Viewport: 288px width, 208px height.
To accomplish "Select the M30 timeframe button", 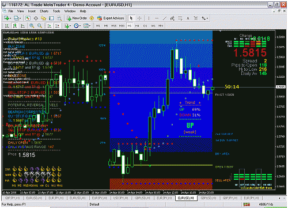I will pos(122,26).
